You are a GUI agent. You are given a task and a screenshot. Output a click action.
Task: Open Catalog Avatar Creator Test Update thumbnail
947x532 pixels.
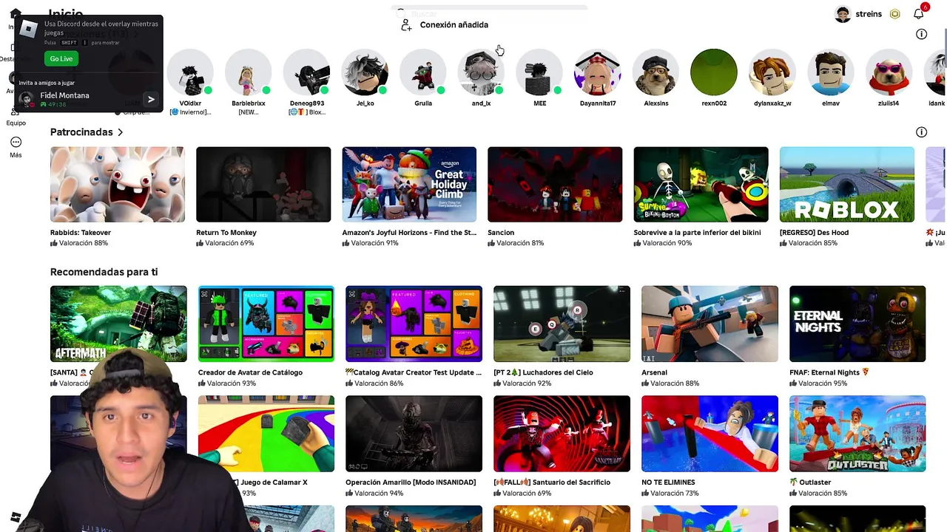414,324
